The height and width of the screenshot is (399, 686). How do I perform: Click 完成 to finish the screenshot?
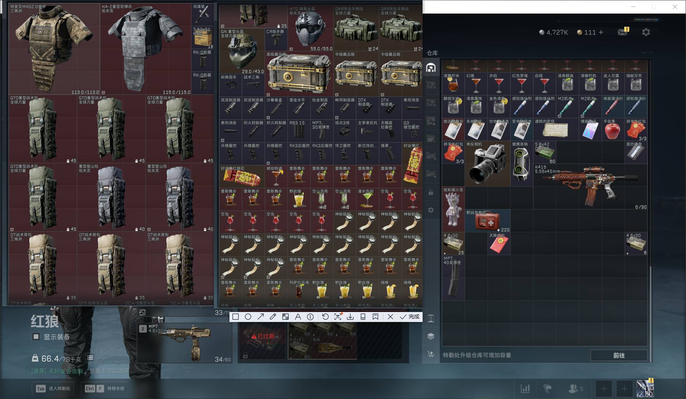(409, 317)
